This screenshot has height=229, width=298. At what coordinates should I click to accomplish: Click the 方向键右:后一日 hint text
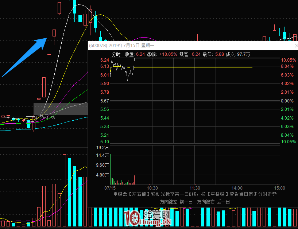(x=213, y=202)
